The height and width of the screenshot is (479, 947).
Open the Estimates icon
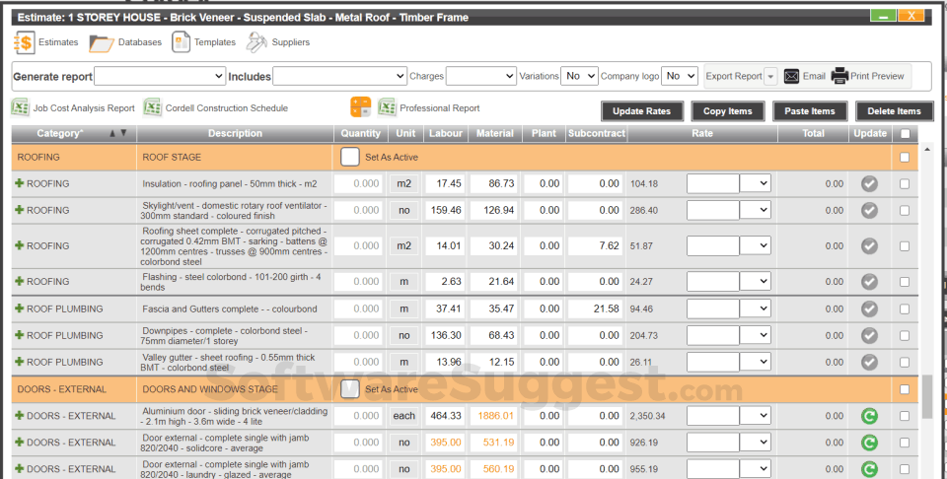pyautogui.click(x=23, y=43)
